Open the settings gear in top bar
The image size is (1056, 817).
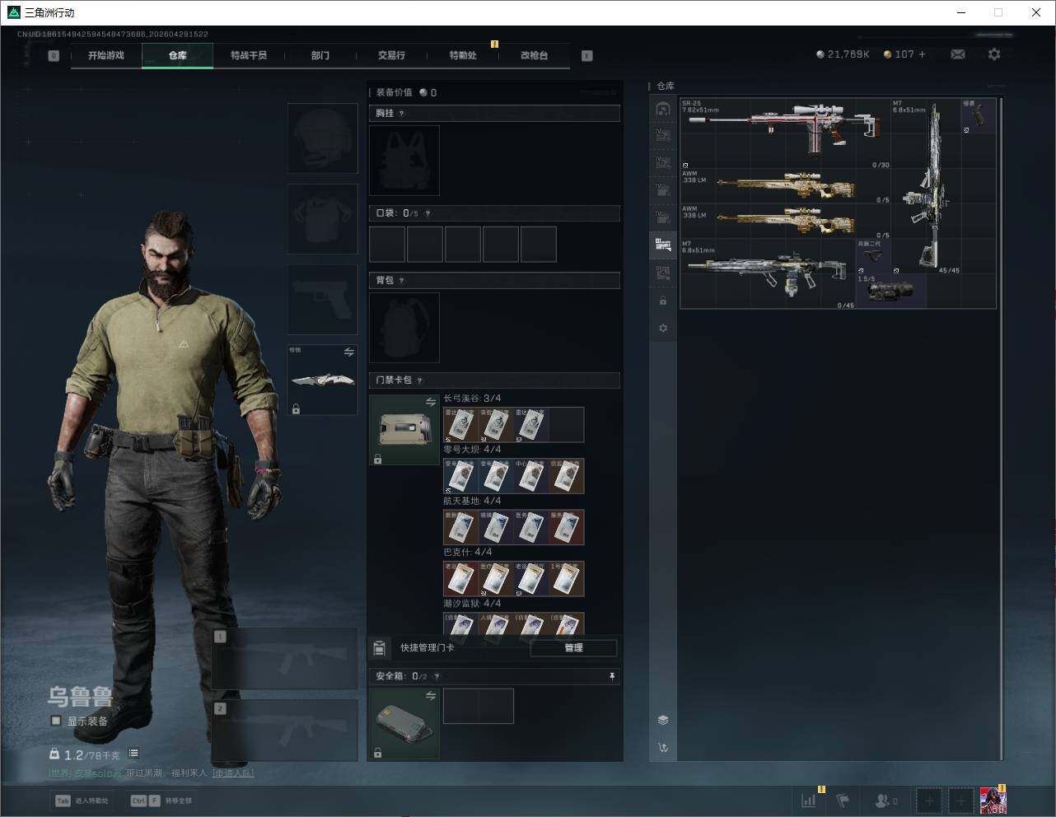[x=994, y=54]
